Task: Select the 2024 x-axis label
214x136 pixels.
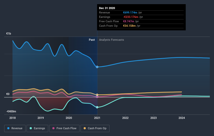Action: click(x=182, y=118)
